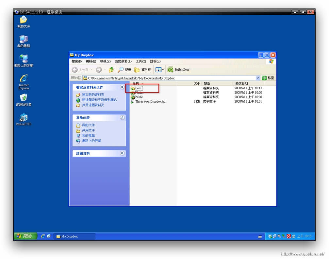The width and height of the screenshot is (329, 259).
Task: Open the 開始 Start menu
Action: tap(25, 236)
